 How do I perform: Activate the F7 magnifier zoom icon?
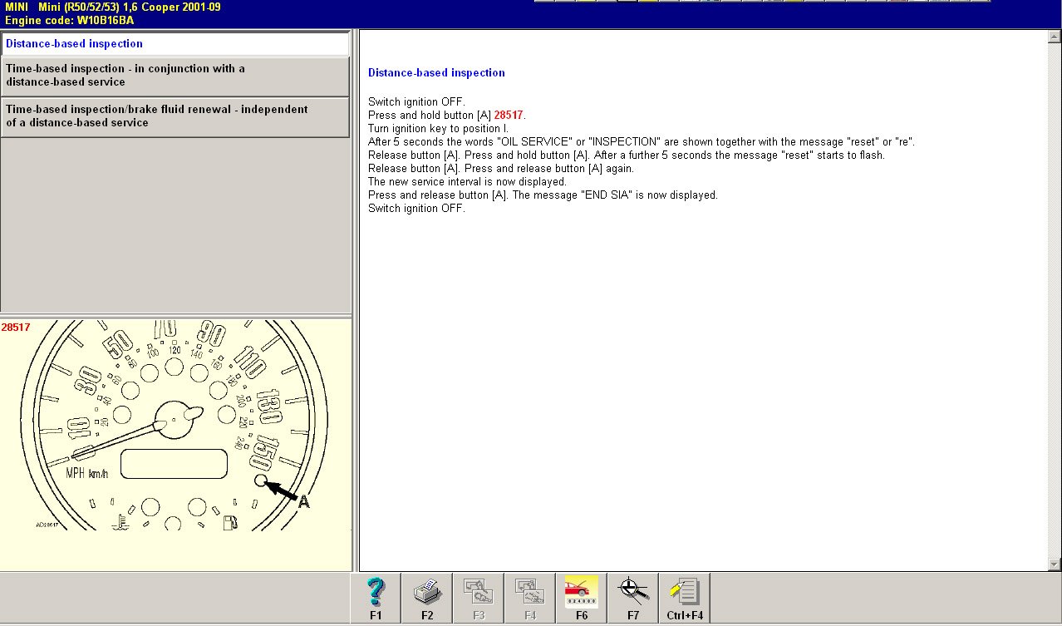pos(632,598)
